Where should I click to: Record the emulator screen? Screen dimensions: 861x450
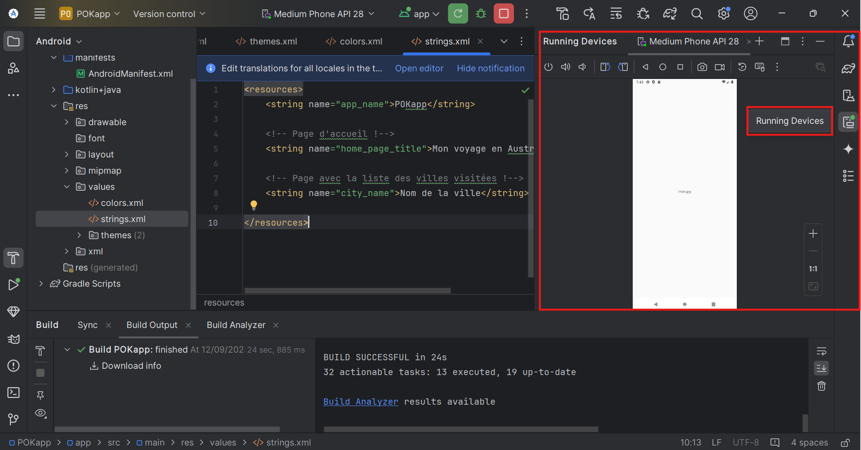click(x=720, y=67)
